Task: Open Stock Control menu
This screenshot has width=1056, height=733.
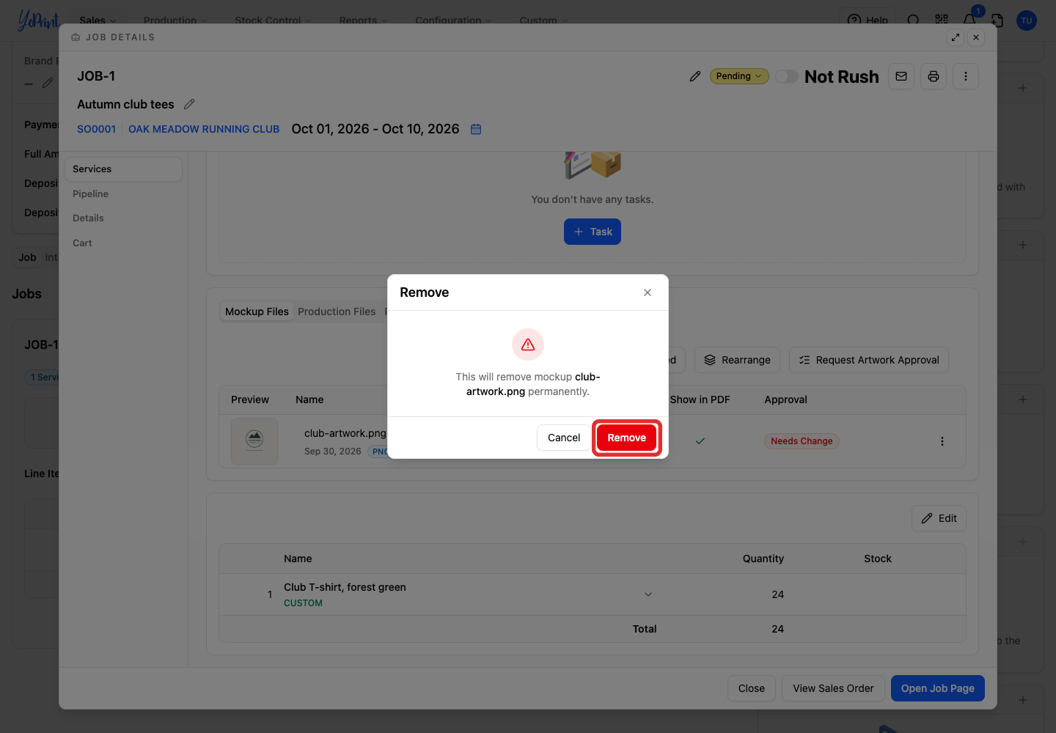Action: [x=273, y=20]
